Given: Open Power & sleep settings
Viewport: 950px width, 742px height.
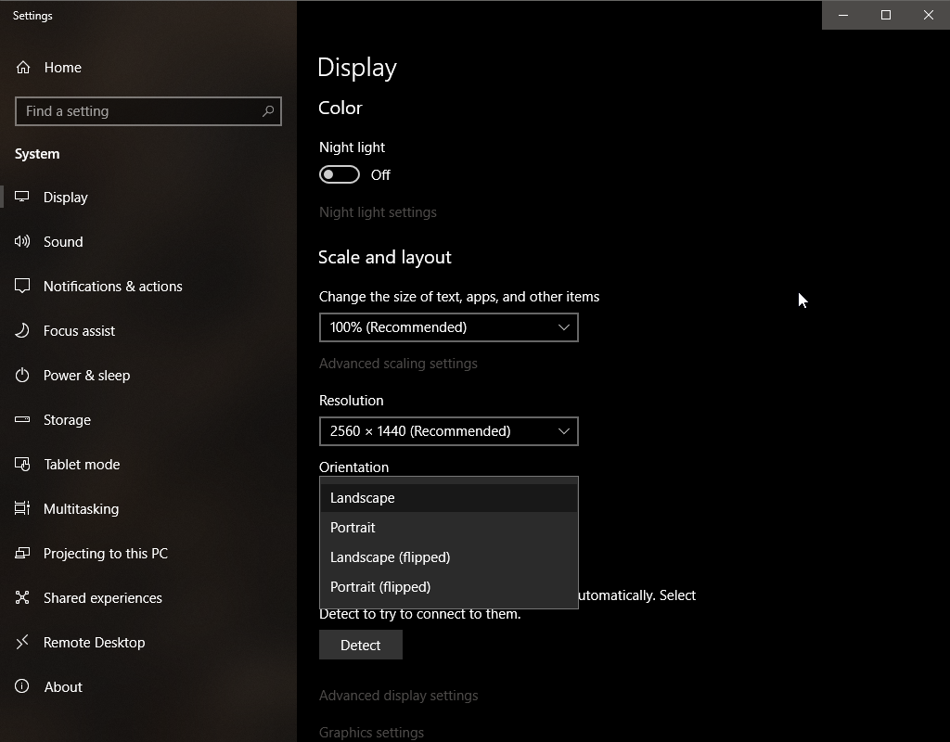Looking at the screenshot, I should pos(148,375).
